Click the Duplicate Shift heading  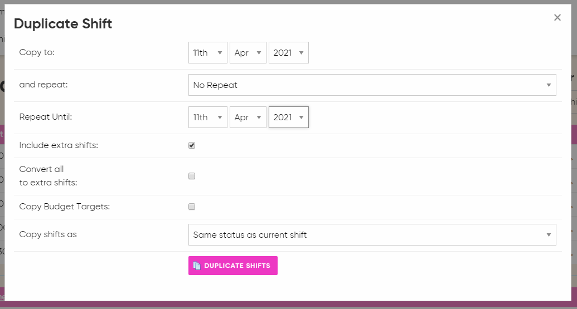click(x=63, y=24)
